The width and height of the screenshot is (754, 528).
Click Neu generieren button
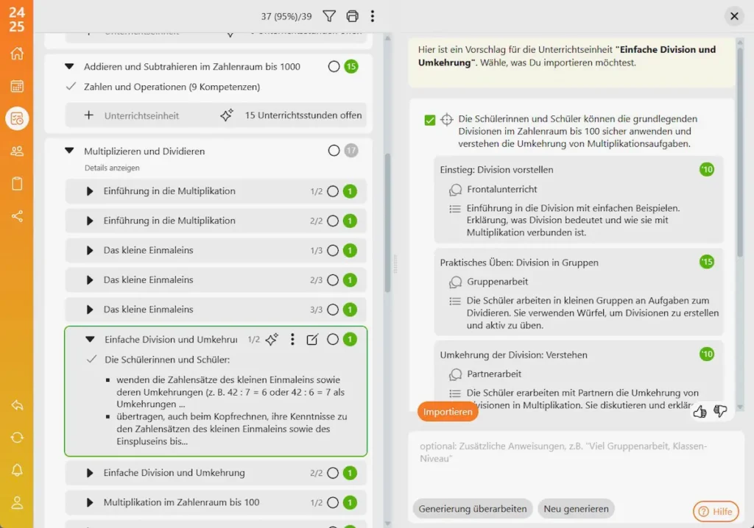(x=576, y=509)
